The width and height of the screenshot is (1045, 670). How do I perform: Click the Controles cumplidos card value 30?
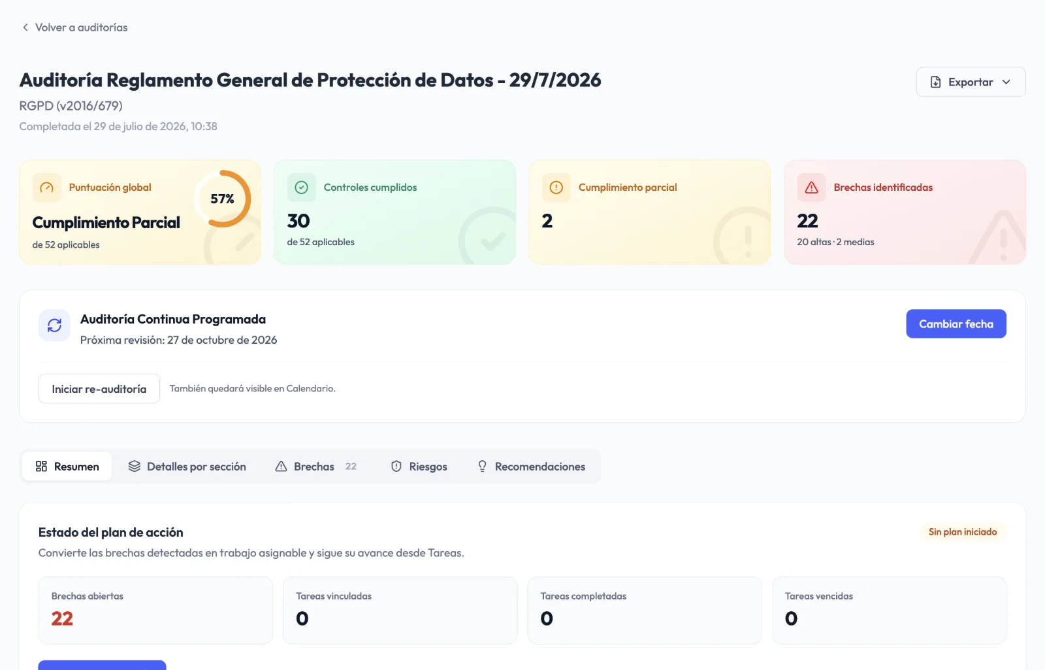298,221
